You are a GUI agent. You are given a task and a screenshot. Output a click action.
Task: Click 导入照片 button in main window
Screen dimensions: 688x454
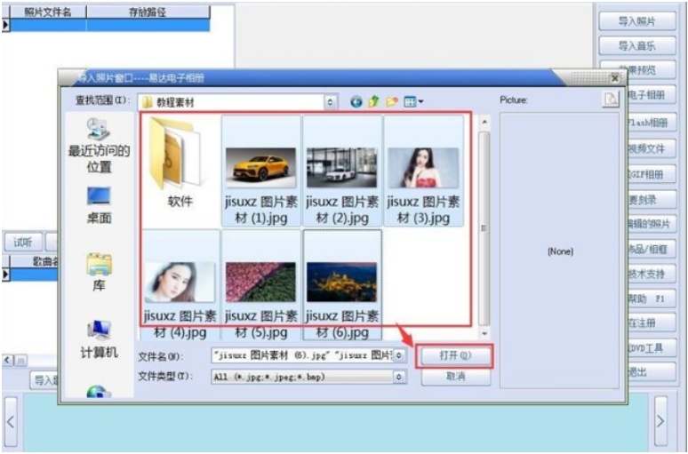[x=636, y=21]
